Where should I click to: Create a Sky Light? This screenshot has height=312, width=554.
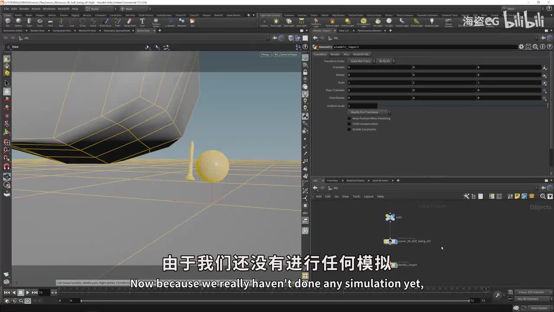tap(378, 22)
